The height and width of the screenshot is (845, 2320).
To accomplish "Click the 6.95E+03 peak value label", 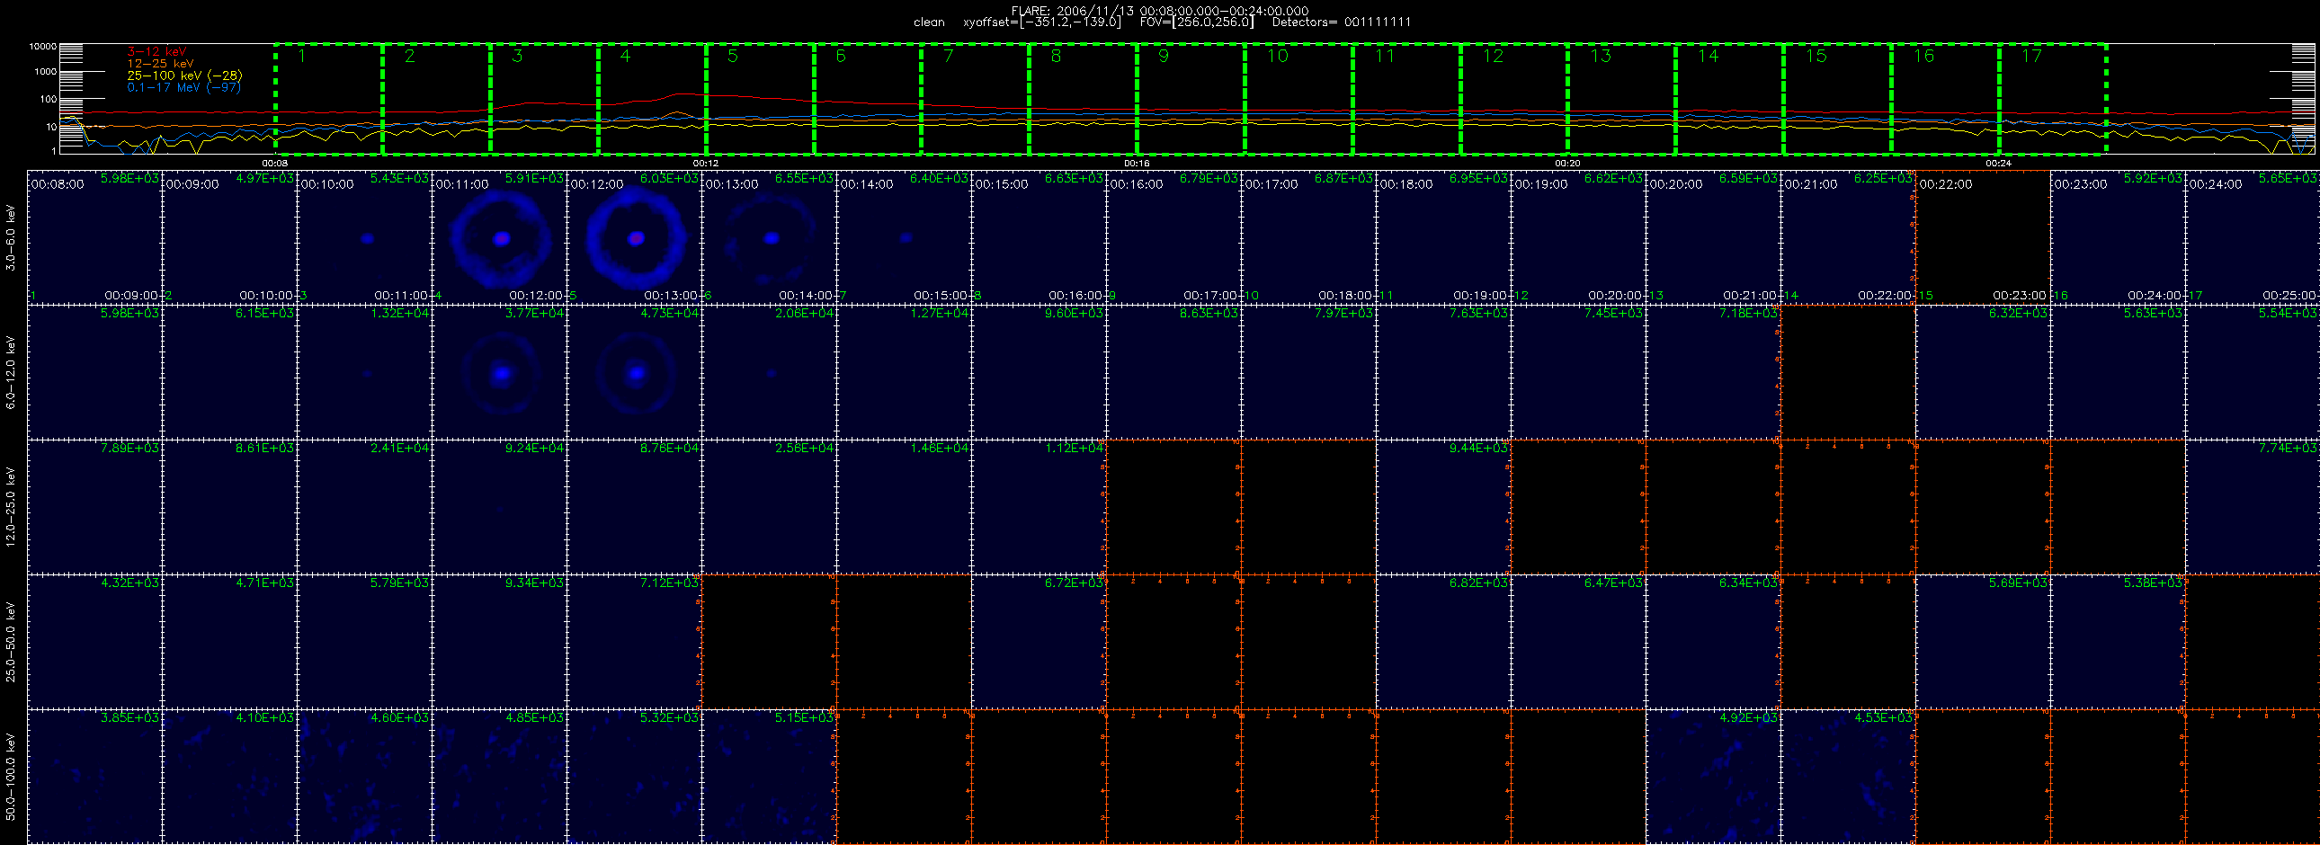I will tap(1479, 178).
